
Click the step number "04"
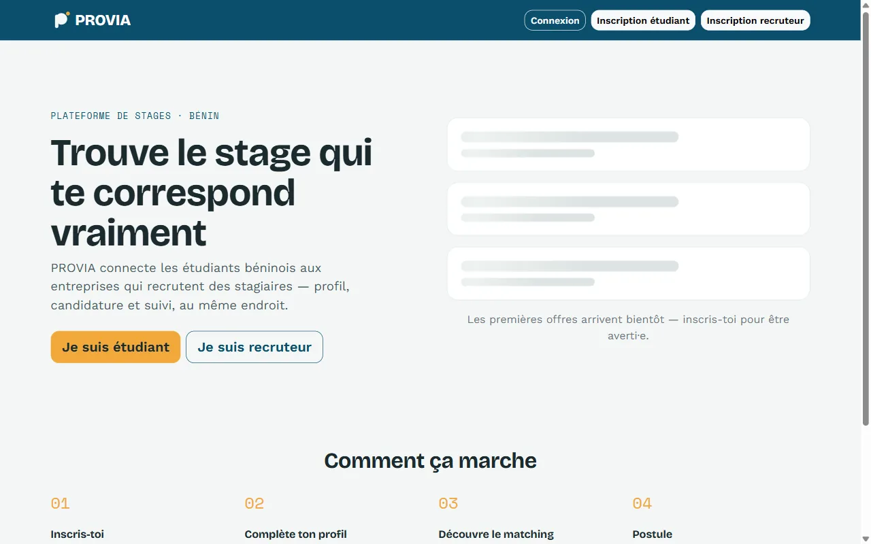[642, 503]
